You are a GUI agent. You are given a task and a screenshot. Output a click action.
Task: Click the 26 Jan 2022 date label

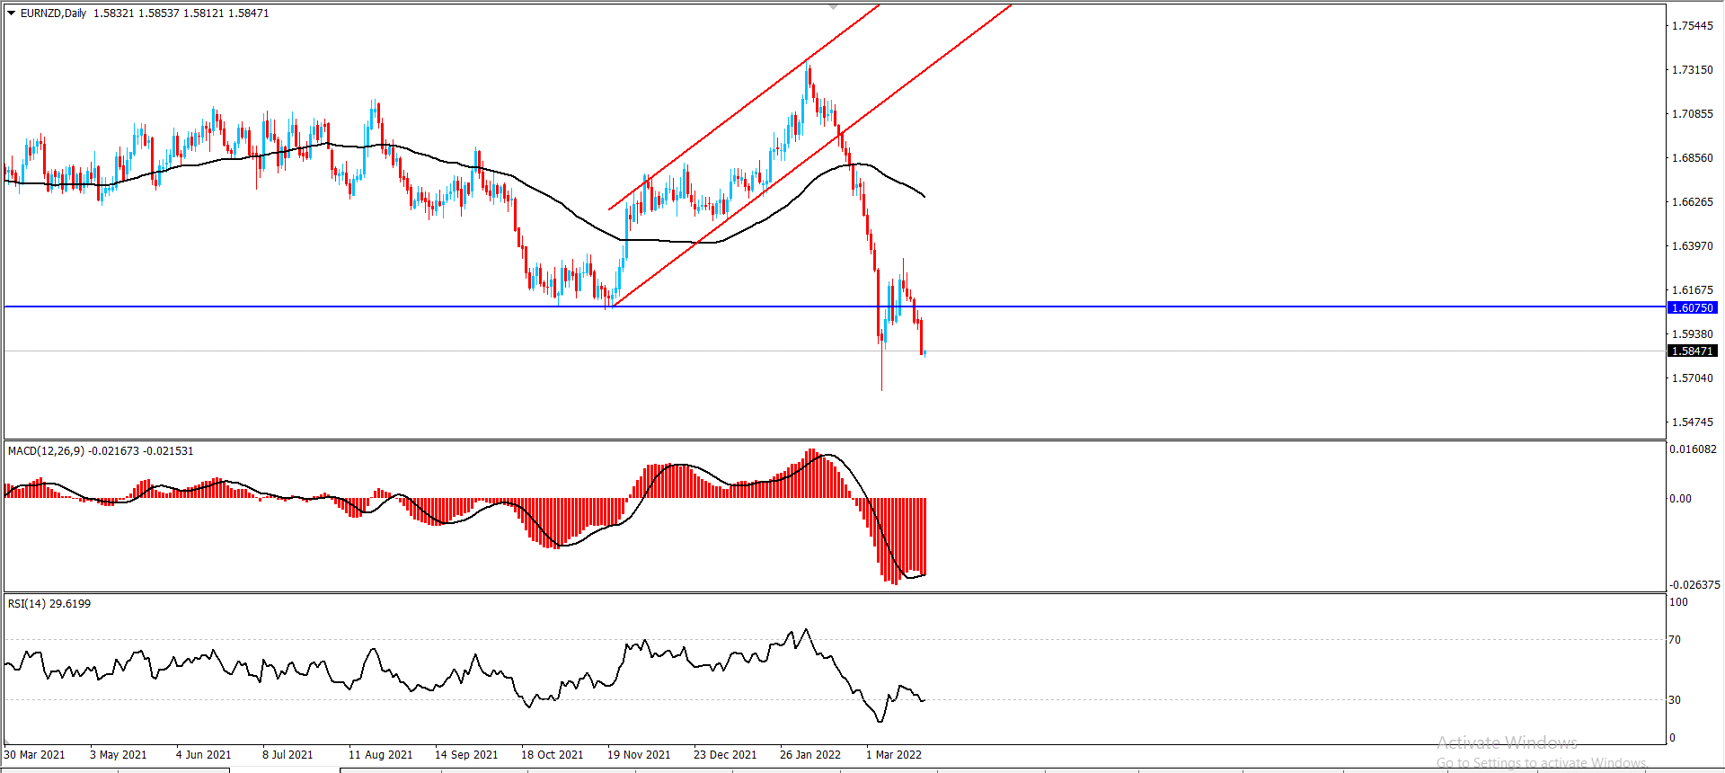click(x=810, y=755)
